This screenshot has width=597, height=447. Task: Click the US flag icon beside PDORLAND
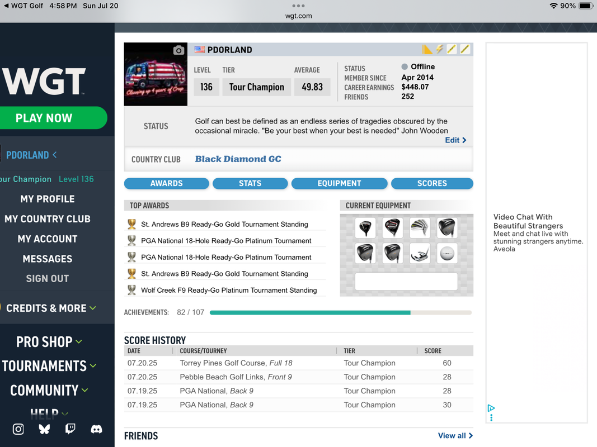pos(200,49)
